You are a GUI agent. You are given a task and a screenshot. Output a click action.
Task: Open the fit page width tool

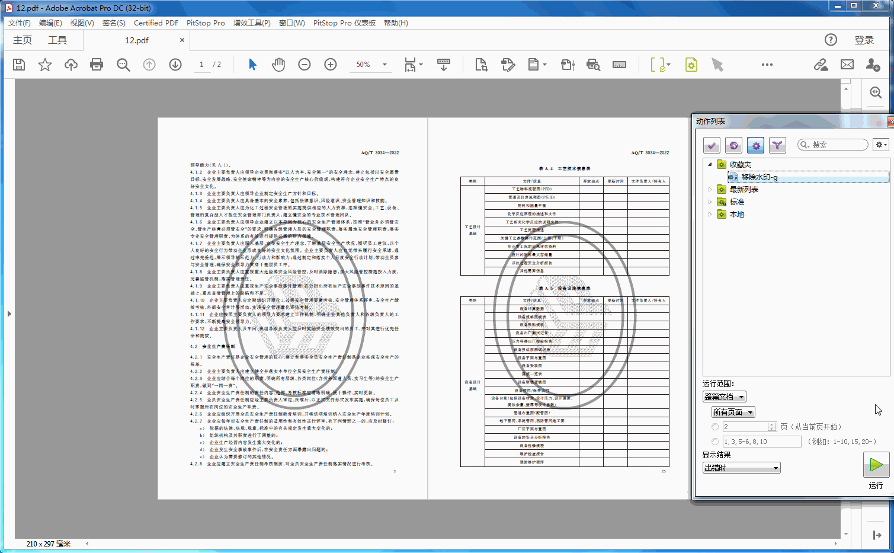click(x=413, y=65)
